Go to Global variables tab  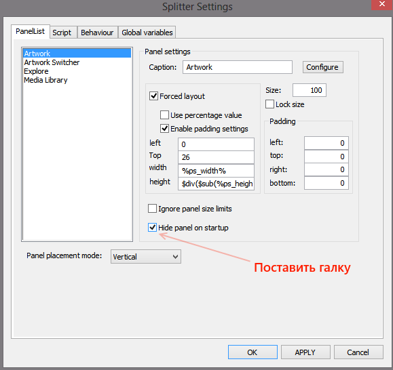(x=147, y=33)
